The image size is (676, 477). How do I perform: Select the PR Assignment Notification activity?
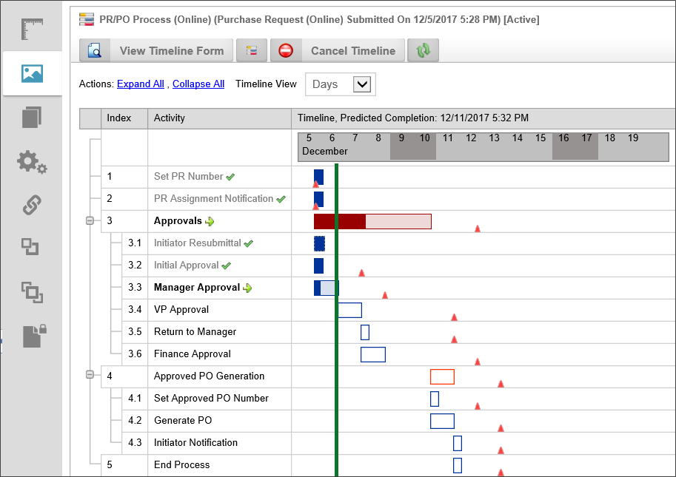[213, 198]
